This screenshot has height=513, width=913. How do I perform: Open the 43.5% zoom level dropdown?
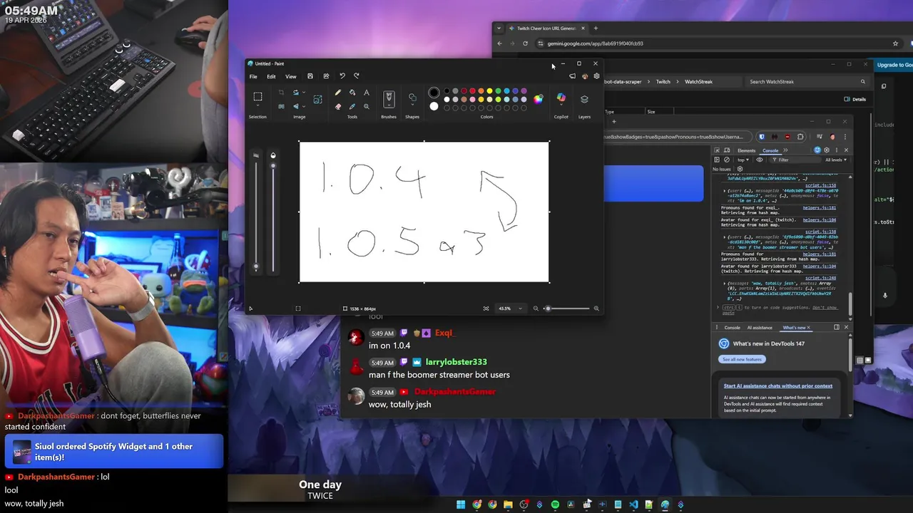coord(520,309)
